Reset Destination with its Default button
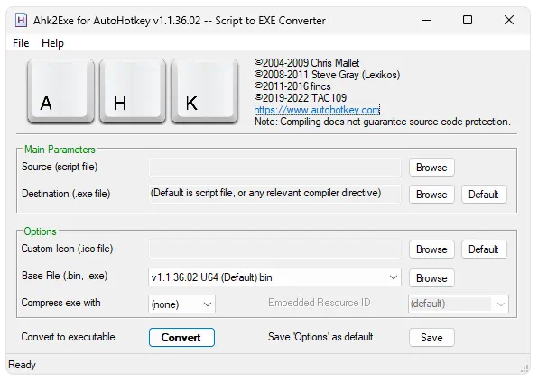This screenshot has width=538, height=381. click(x=484, y=195)
